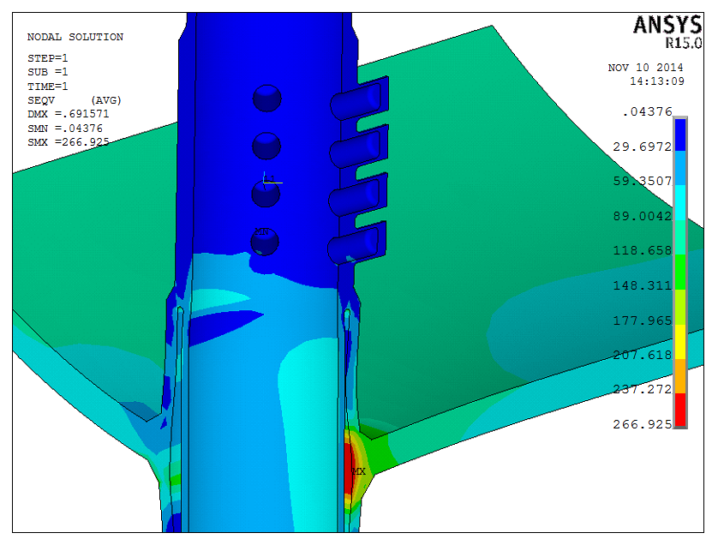Image resolution: width=724 pixels, height=545 pixels.
Task: Click the MN minimum stress marker
Action: coord(261,232)
